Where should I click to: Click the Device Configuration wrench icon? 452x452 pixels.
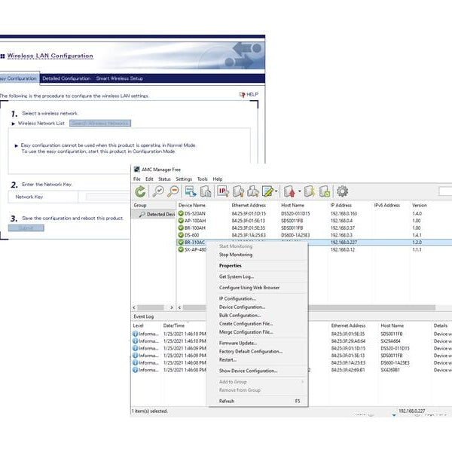click(238, 191)
